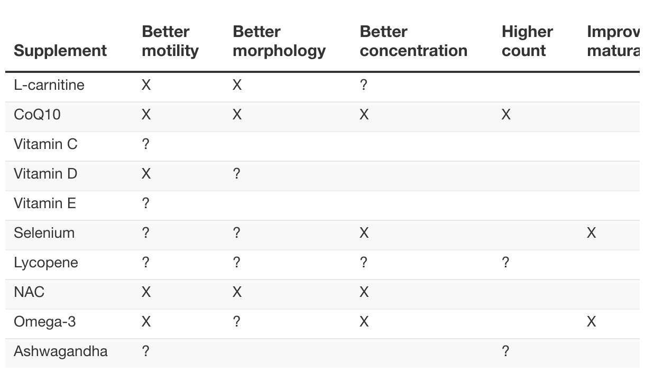The height and width of the screenshot is (373, 645).
Task: Click the Selenium row label
Action: pyautogui.click(x=44, y=233)
